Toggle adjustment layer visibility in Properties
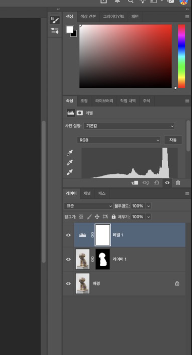 point(167,183)
